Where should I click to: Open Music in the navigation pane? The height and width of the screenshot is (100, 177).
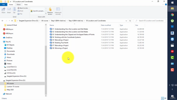click(9, 57)
